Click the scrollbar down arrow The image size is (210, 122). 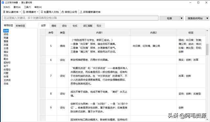point(207,119)
